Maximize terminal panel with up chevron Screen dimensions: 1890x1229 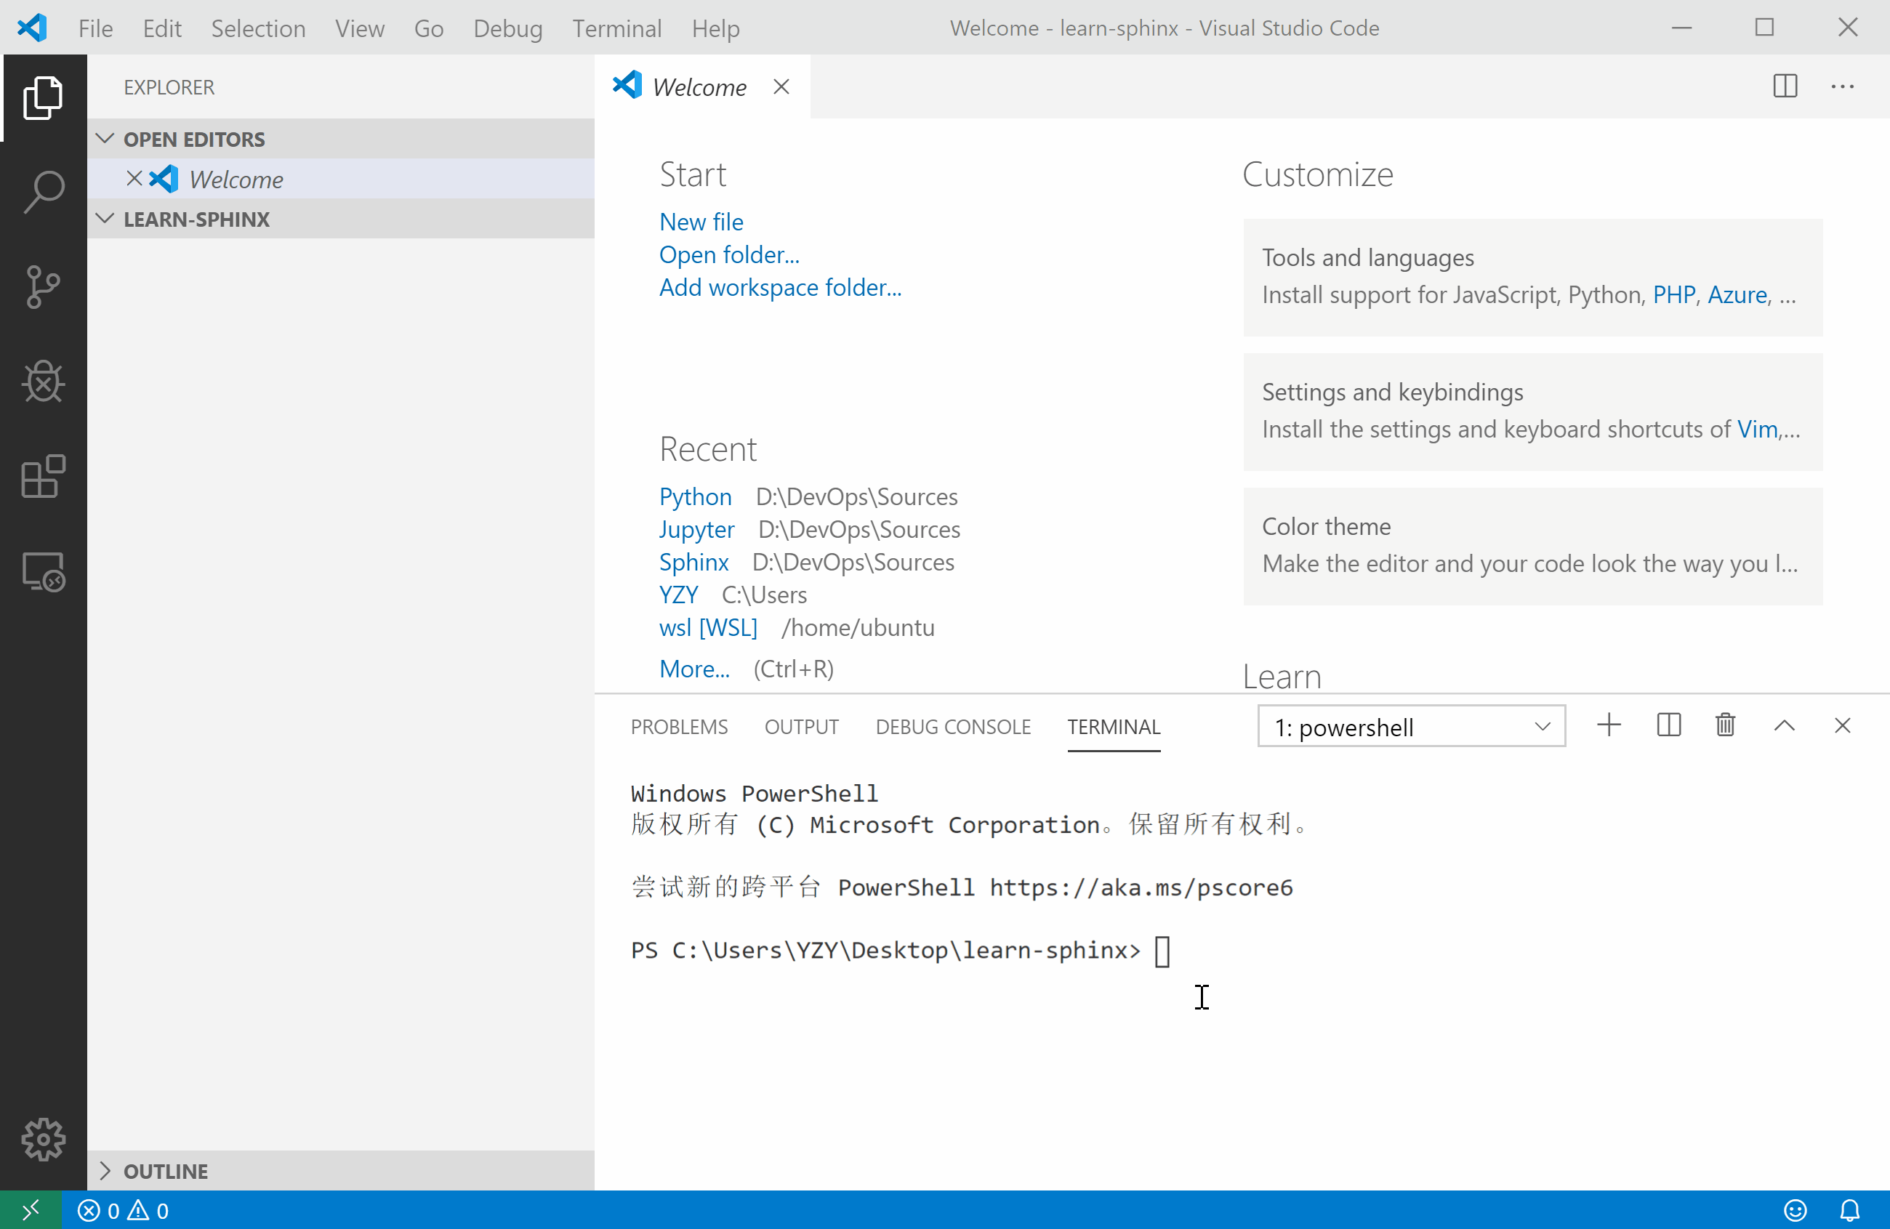pos(1784,725)
